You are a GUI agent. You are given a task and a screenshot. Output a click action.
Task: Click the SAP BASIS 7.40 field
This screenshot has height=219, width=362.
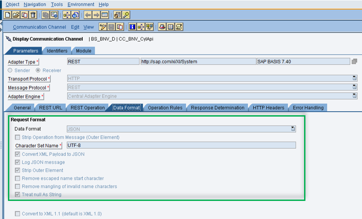[x=303, y=61]
